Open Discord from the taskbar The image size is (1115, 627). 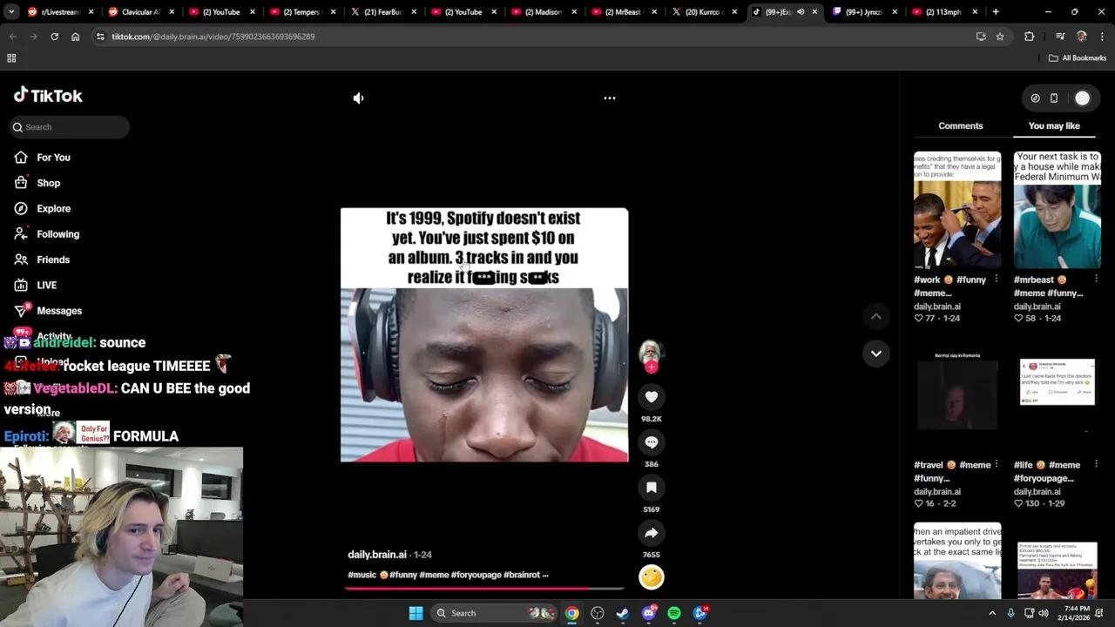coord(648,613)
